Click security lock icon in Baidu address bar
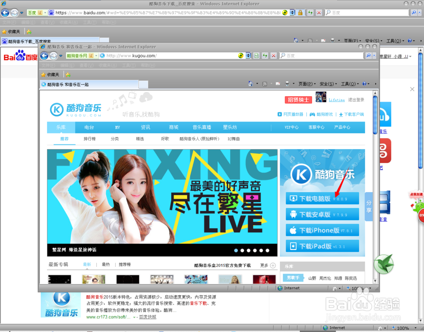 click(x=300, y=13)
